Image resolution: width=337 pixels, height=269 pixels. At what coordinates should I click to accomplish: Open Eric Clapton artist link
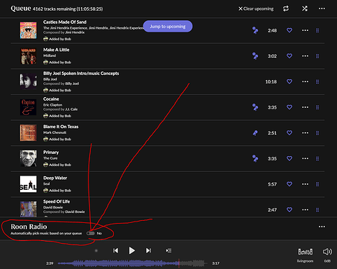(53, 105)
